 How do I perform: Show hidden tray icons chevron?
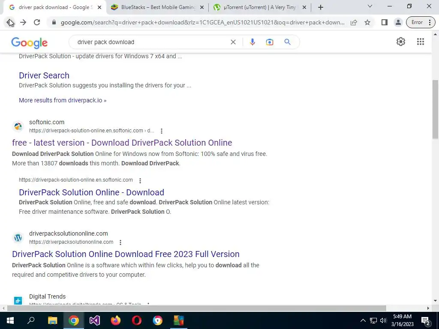363,320
